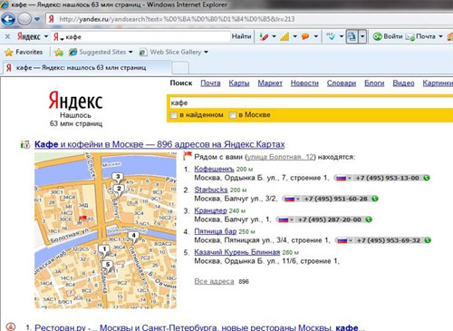This screenshot has height=331, width=453.
Task: Click the Add to Favorites bar star icon
Action: (x=59, y=53)
